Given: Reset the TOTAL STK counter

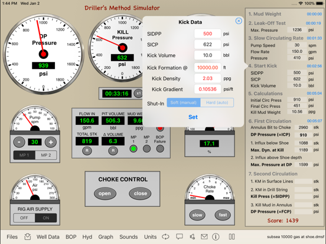Looking at the screenshot, I should [x=87, y=151].
